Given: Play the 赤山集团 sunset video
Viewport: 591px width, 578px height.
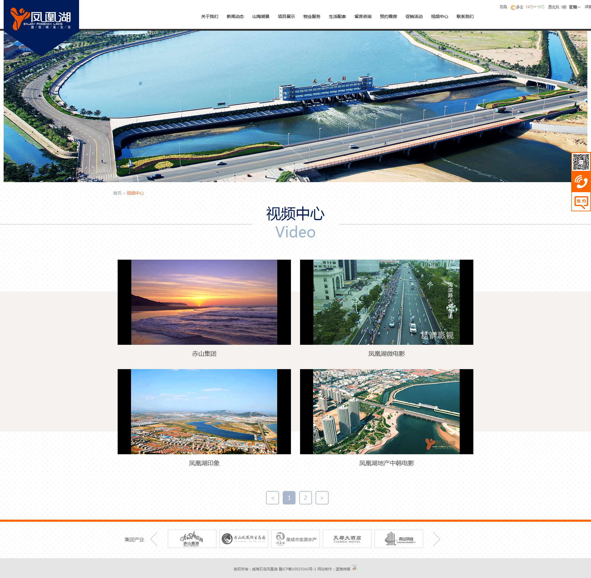Looking at the screenshot, I should click(x=204, y=302).
